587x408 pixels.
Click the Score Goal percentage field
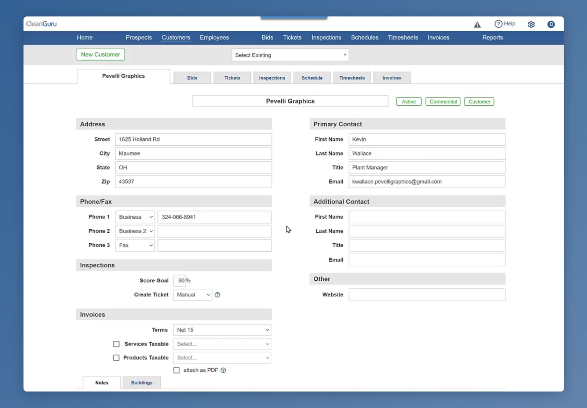179,281
